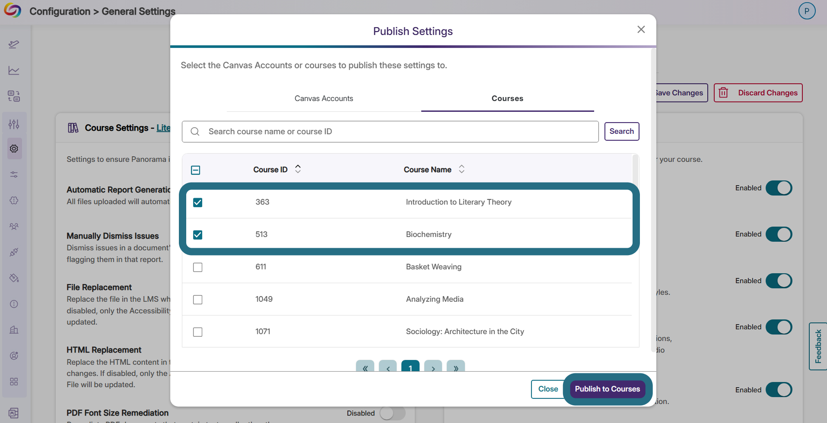Focus the course name or ID search field
The image size is (827, 423).
coord(390,132)
